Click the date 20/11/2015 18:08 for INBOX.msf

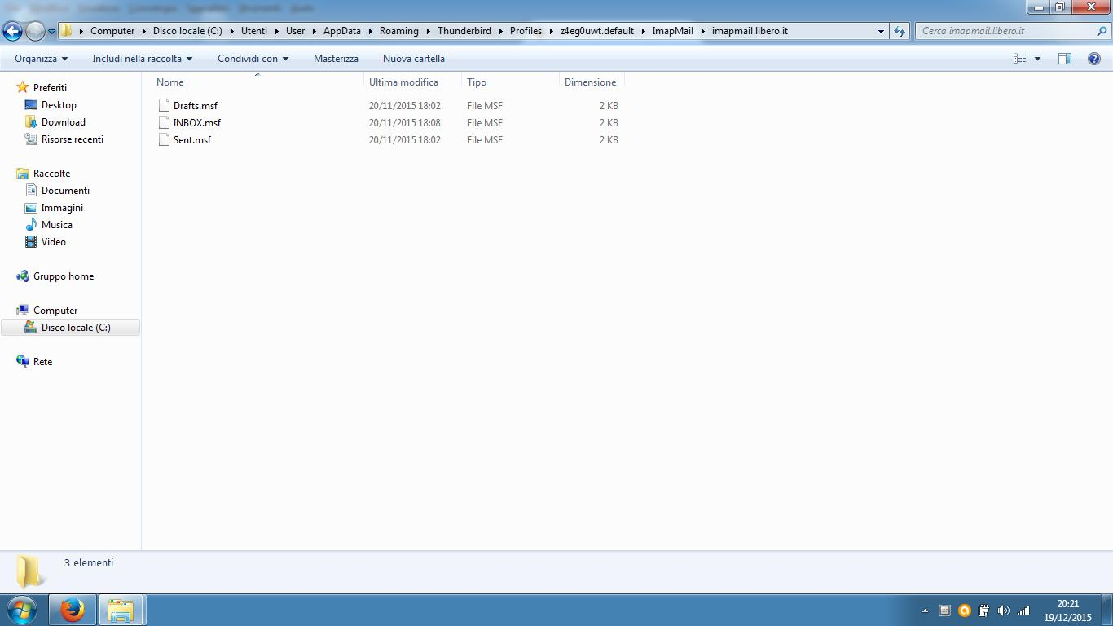click(404, 122)
